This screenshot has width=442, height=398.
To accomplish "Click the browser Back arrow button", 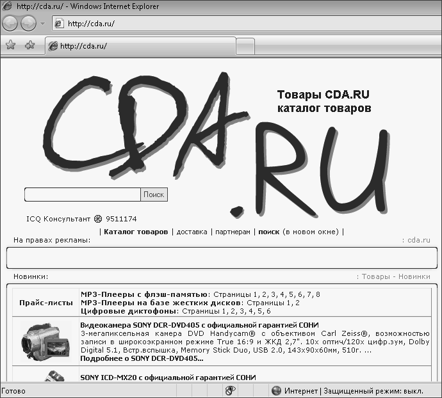I will tap(11, 24).
